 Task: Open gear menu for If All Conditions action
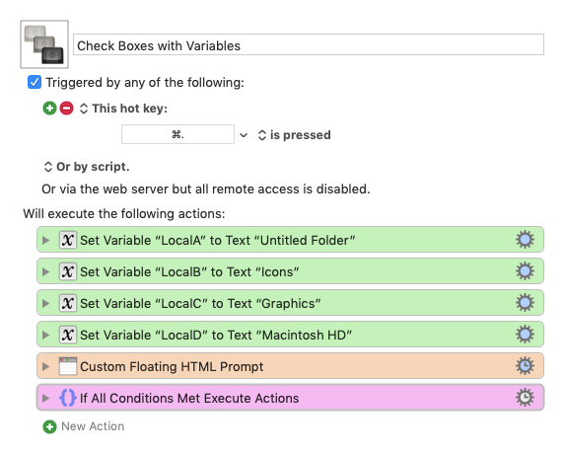(525, 398)
